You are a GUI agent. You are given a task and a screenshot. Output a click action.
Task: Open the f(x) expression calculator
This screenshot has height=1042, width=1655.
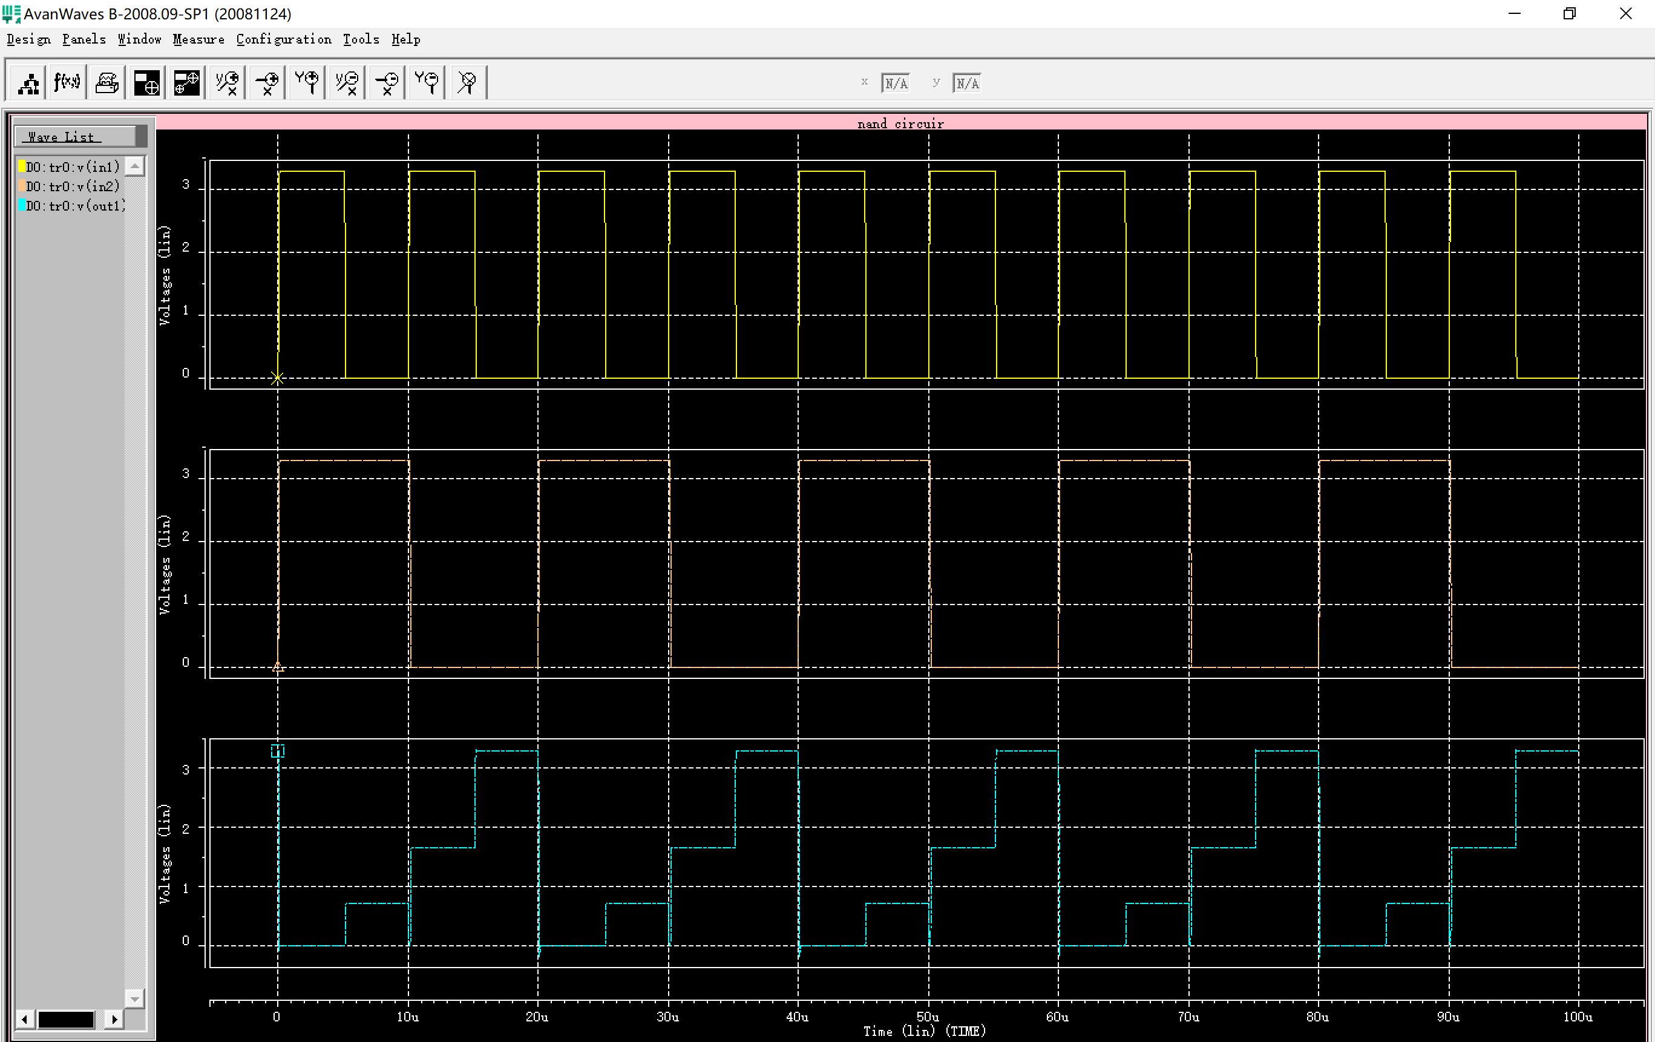(x=65, y=82)
